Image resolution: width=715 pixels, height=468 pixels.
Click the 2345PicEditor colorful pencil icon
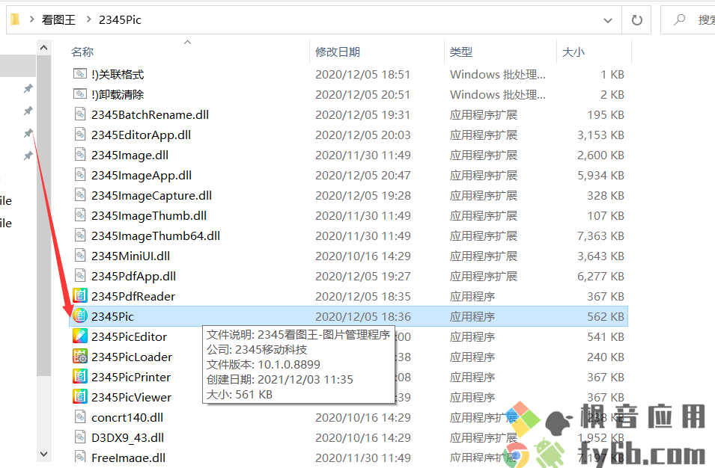click(x=80, y=336)
